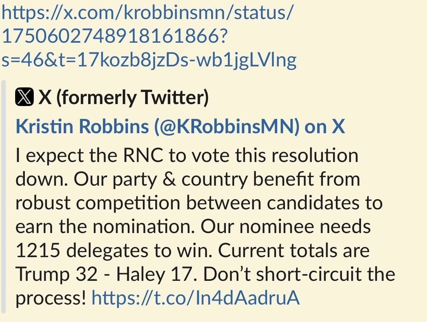This screenshot has height=322, width=427.
Task: Open the x.com/krobbinsmn status URL
Action: tap(148, 14)
